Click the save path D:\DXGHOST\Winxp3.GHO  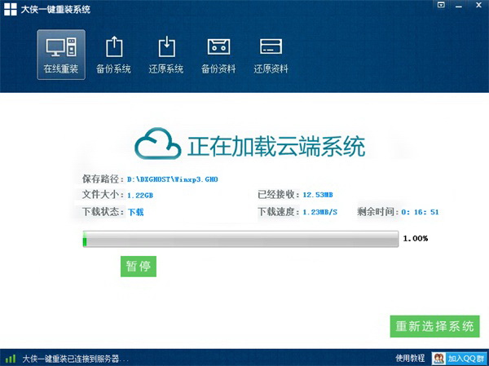[x=173, y=179]
